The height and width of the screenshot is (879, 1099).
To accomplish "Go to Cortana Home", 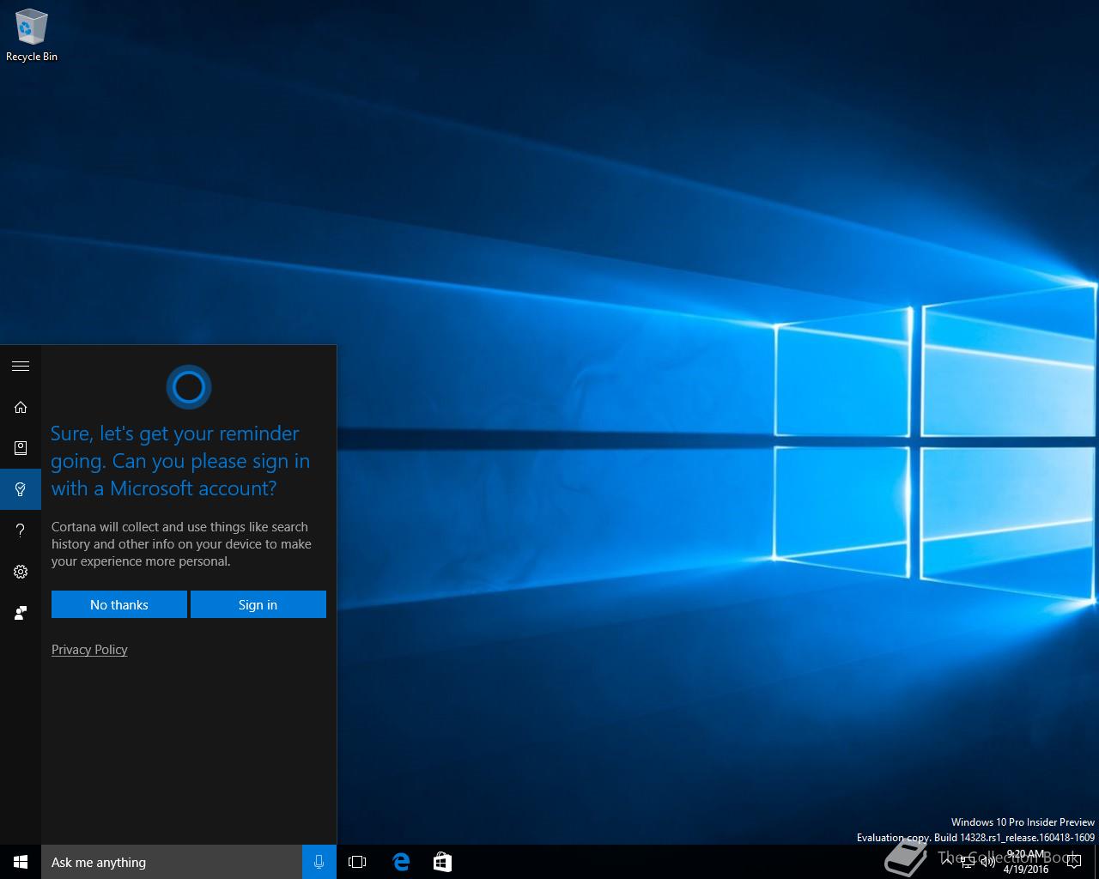I will (x=21, y=407).
